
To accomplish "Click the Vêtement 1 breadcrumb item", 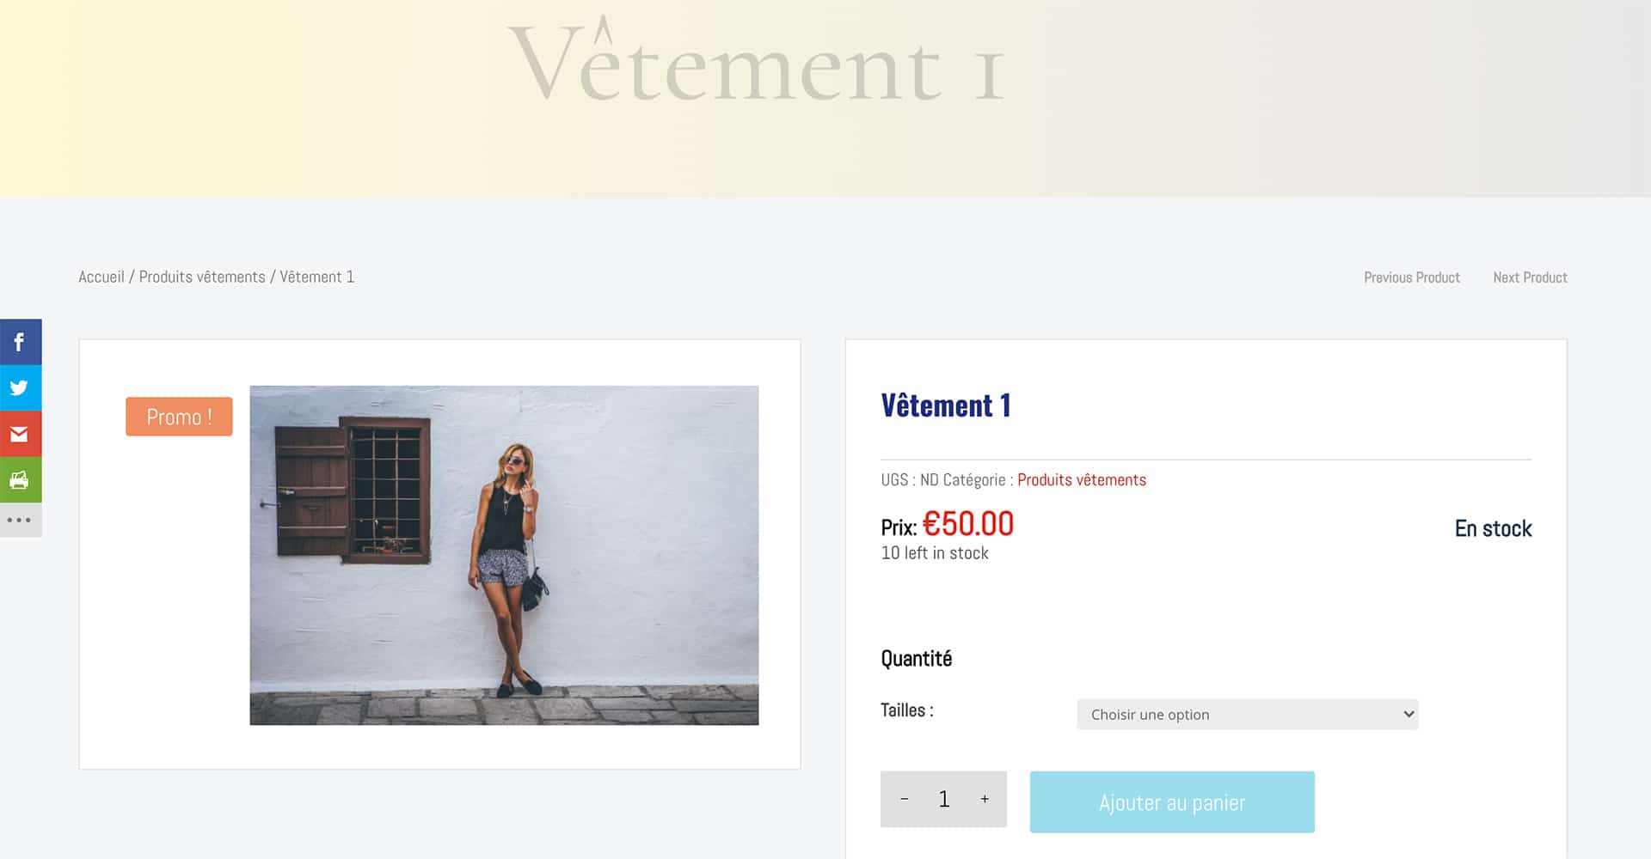I will (x=316, y=277).
